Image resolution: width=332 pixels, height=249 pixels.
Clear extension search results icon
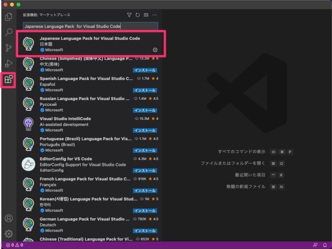click(146, 15)
